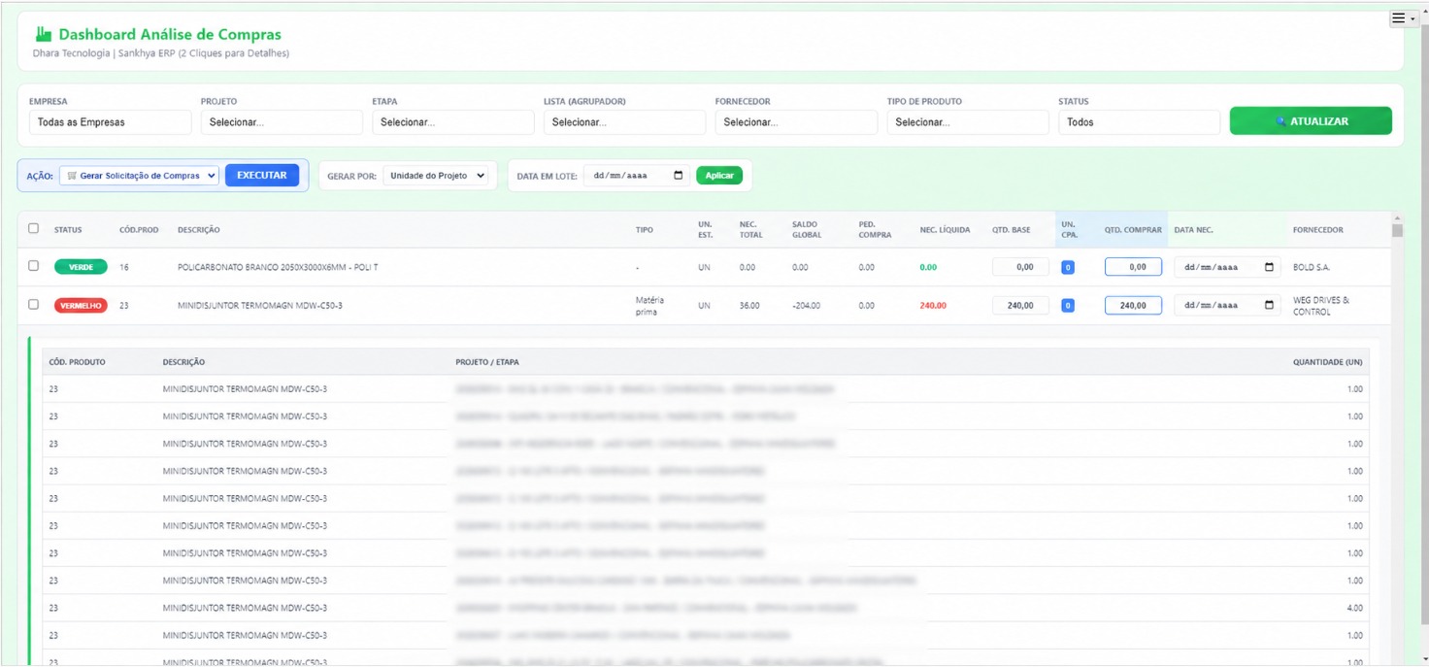
Task: Click the Data em Lote date field
Action: 637,176
